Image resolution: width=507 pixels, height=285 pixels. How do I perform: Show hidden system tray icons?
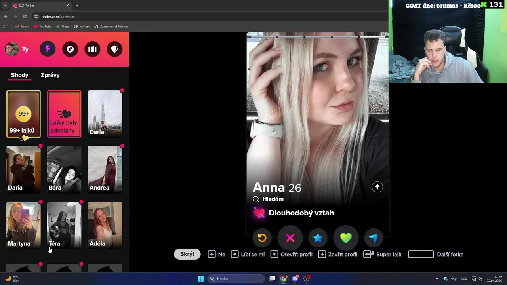tap(437, 279)
